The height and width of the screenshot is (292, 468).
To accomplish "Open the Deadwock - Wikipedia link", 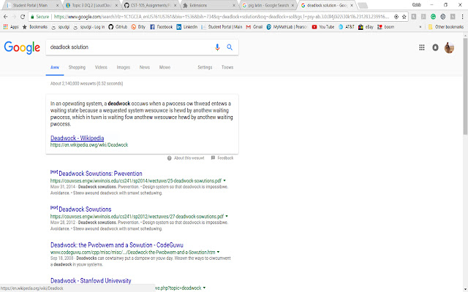I will point(78,138).
